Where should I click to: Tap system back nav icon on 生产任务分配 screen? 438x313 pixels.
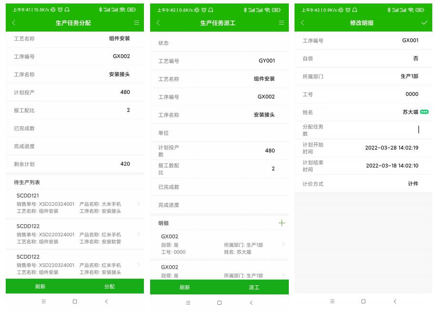coord(106,301)
